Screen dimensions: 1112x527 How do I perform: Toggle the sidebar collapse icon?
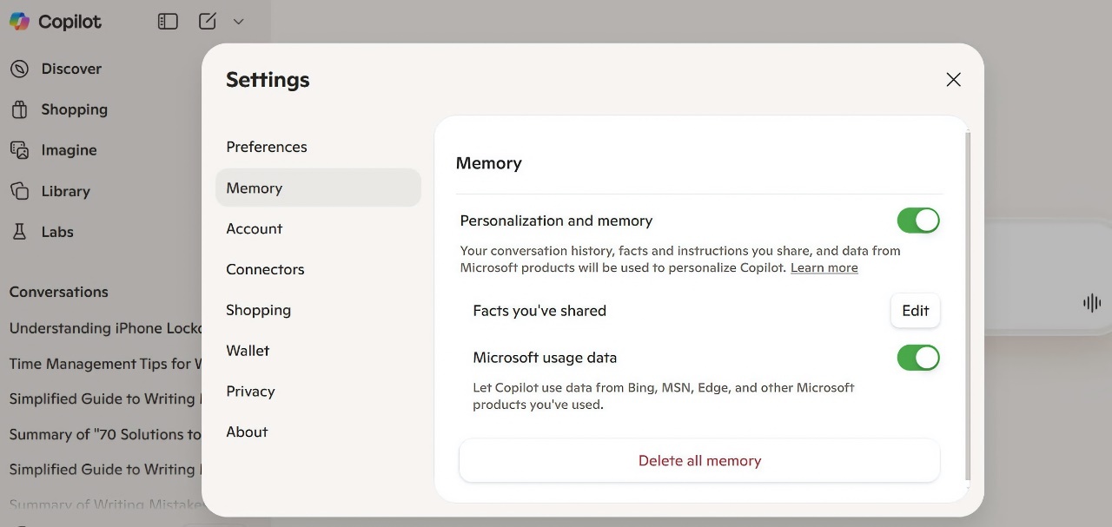coord(168,21)
